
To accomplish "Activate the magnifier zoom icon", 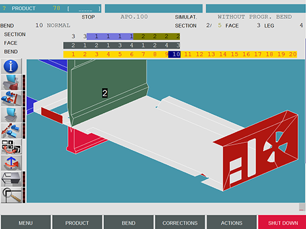I will (12, 195).
